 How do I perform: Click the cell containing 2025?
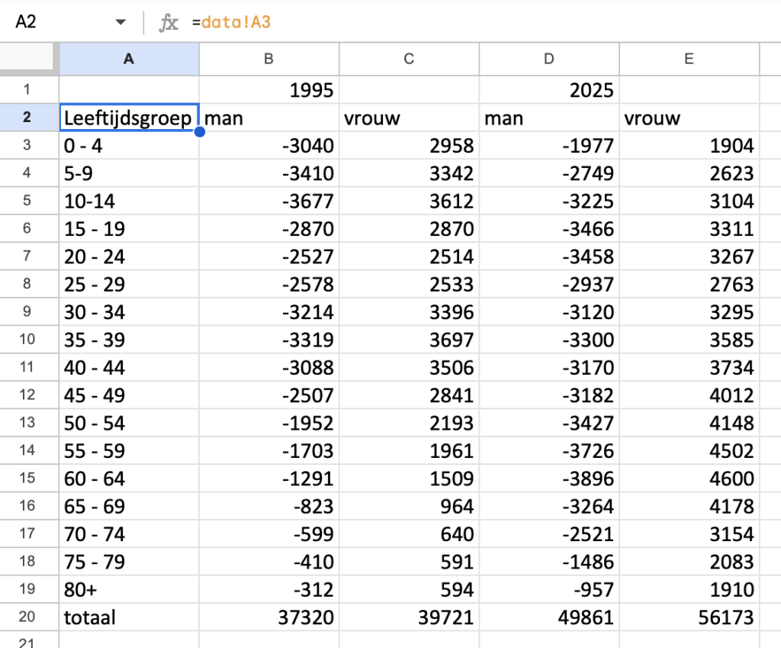(549, 90)
